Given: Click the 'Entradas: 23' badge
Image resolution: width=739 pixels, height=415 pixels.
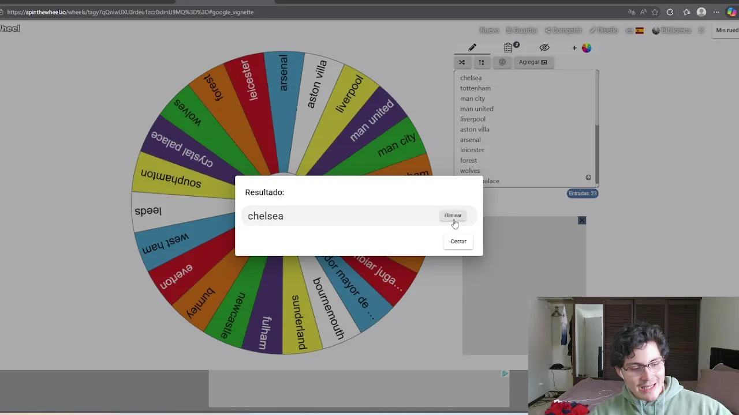Looking at the screenshot, I should pyautogui.click(x=583, y=194).
